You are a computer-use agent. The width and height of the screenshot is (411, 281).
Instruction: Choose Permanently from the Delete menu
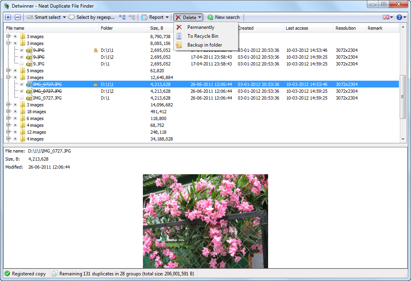(201, 27)
